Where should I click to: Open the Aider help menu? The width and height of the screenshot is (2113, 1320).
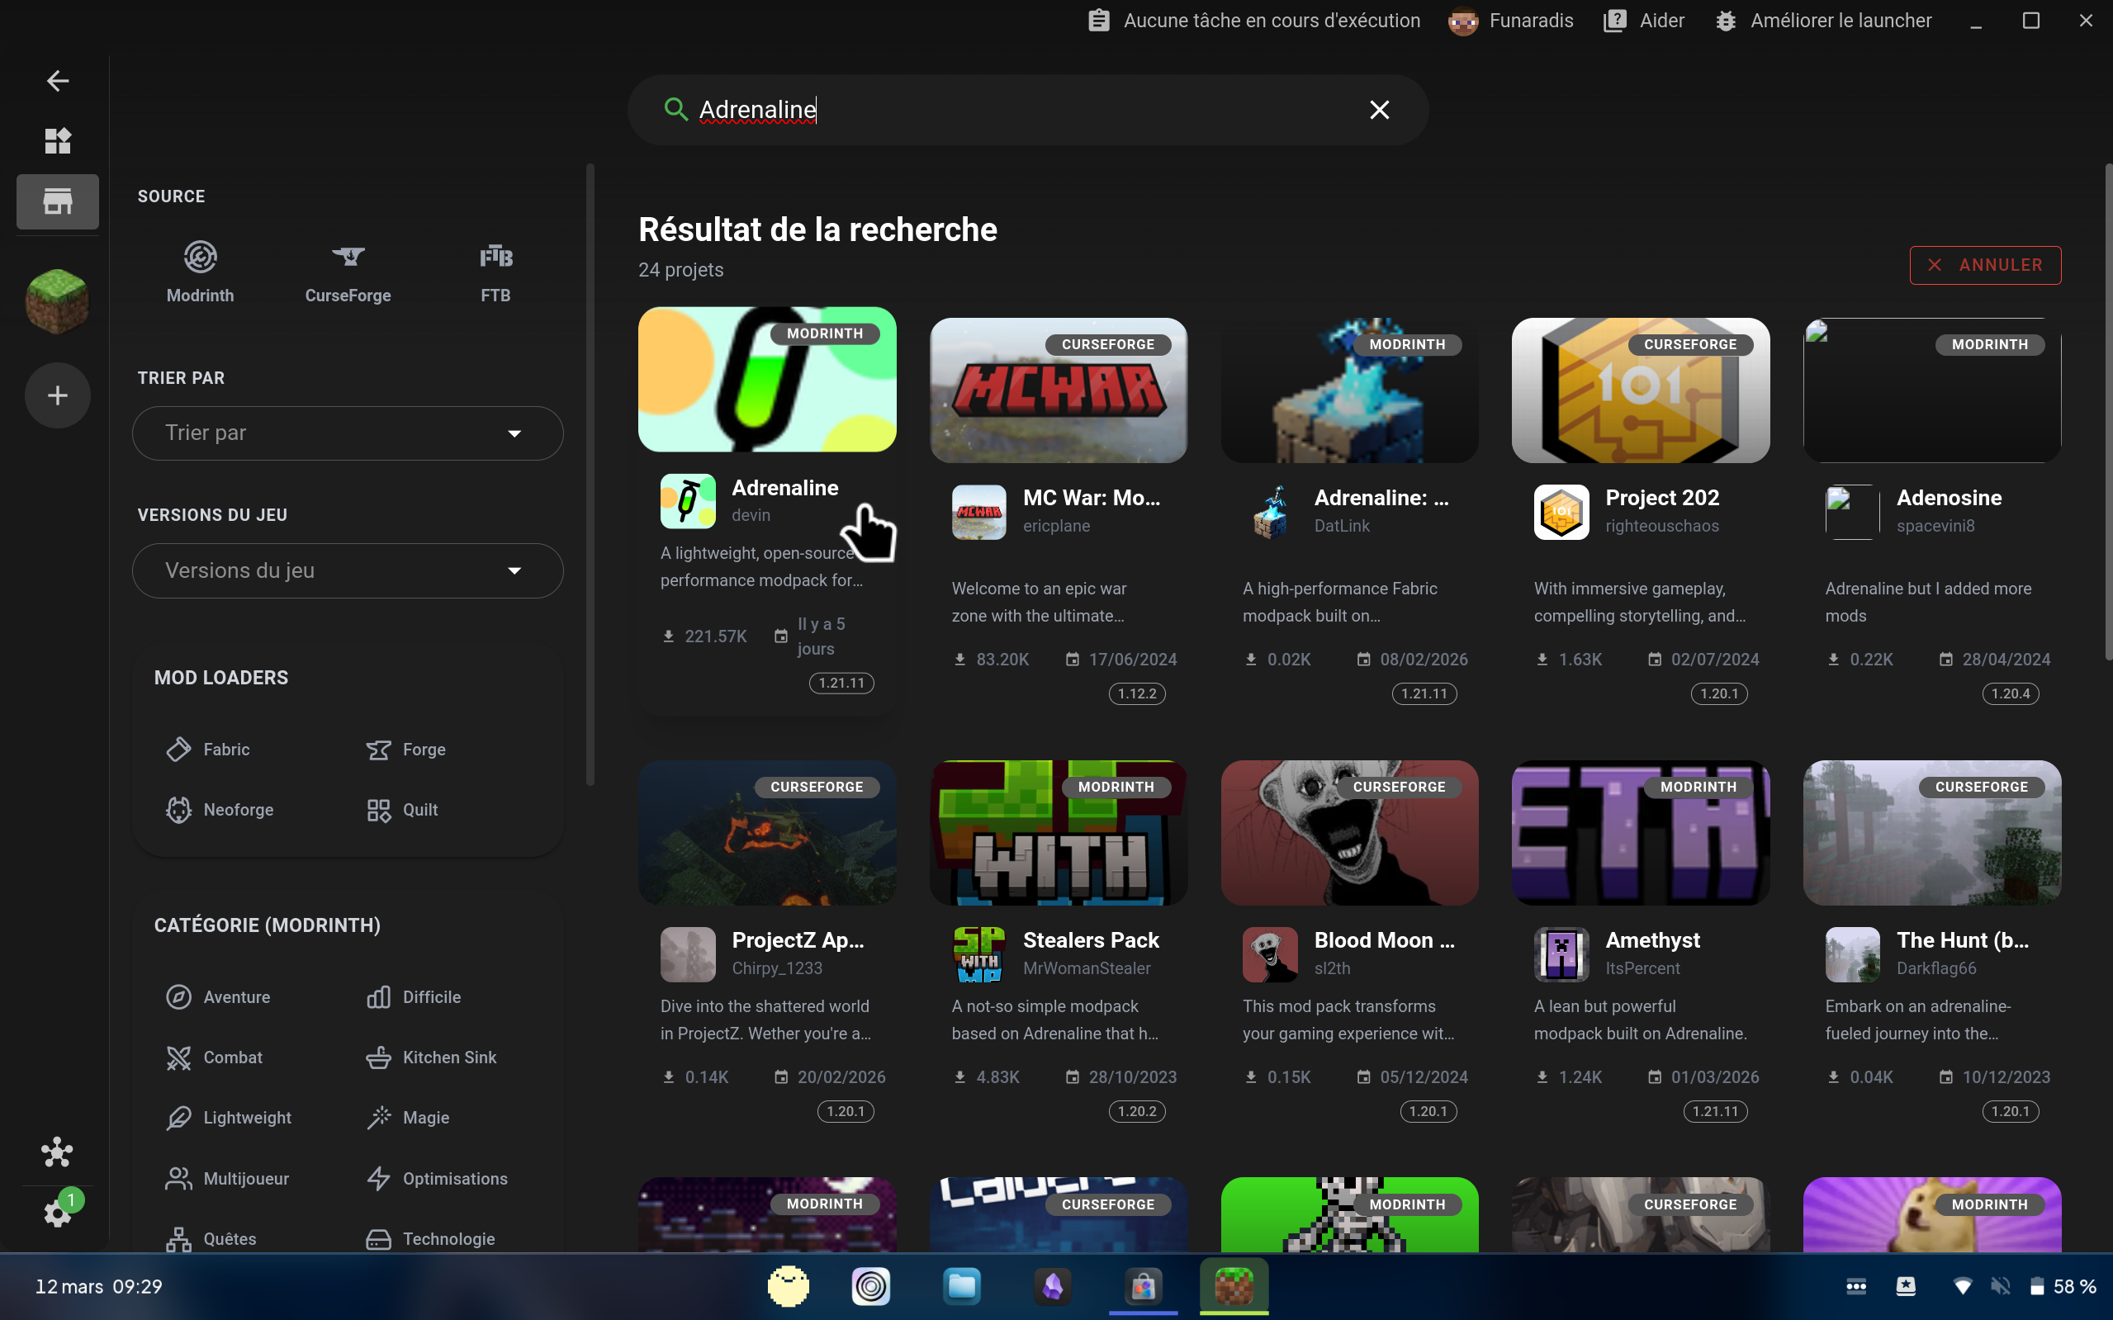pyautogui.click(x=1644, y=21)
